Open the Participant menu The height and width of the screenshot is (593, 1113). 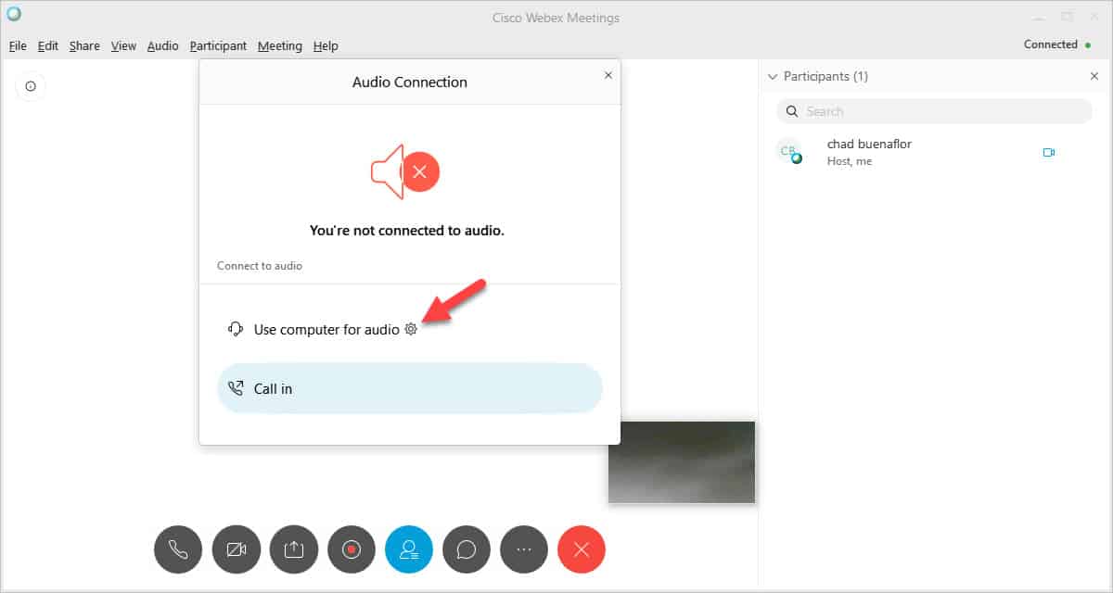[218, 45]
